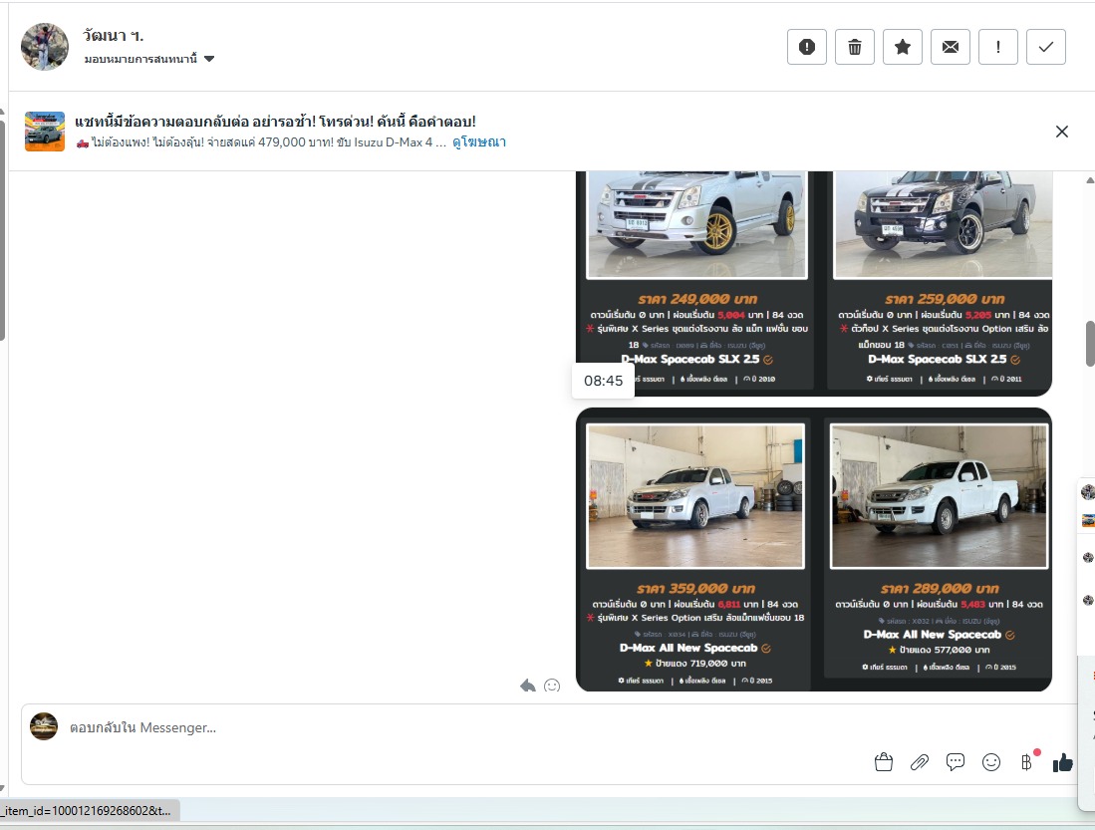Dismiss the ad banner with X
This screenshot has height=830, width=1095.
[x=1062, y=132]
